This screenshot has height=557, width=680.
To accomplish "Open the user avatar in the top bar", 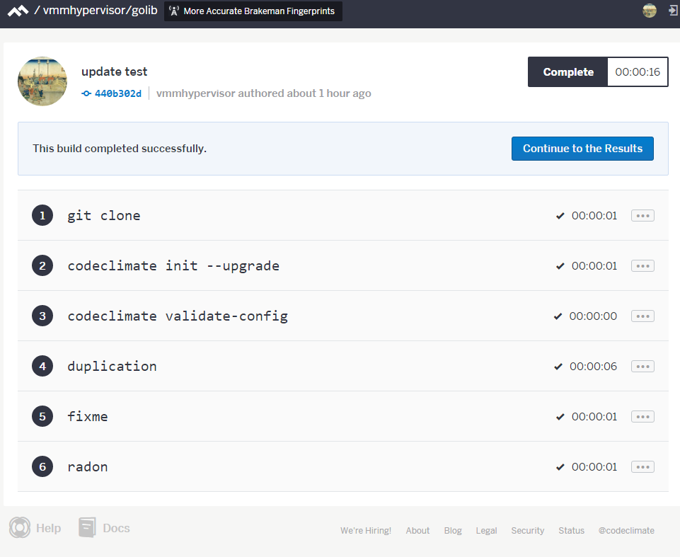I will point(649,11).
